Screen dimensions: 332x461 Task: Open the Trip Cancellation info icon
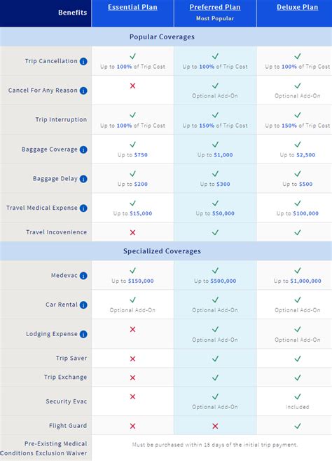[83, 62]
